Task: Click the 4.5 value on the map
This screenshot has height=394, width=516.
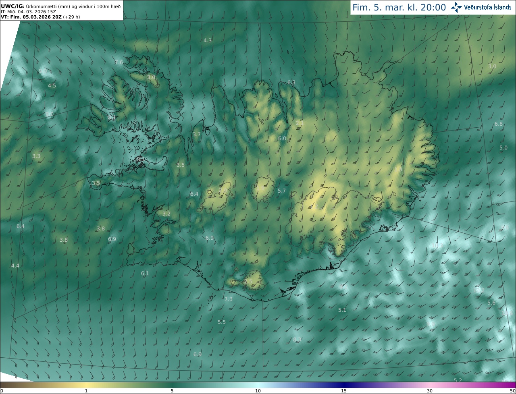Action: click(x=52, y=85)
